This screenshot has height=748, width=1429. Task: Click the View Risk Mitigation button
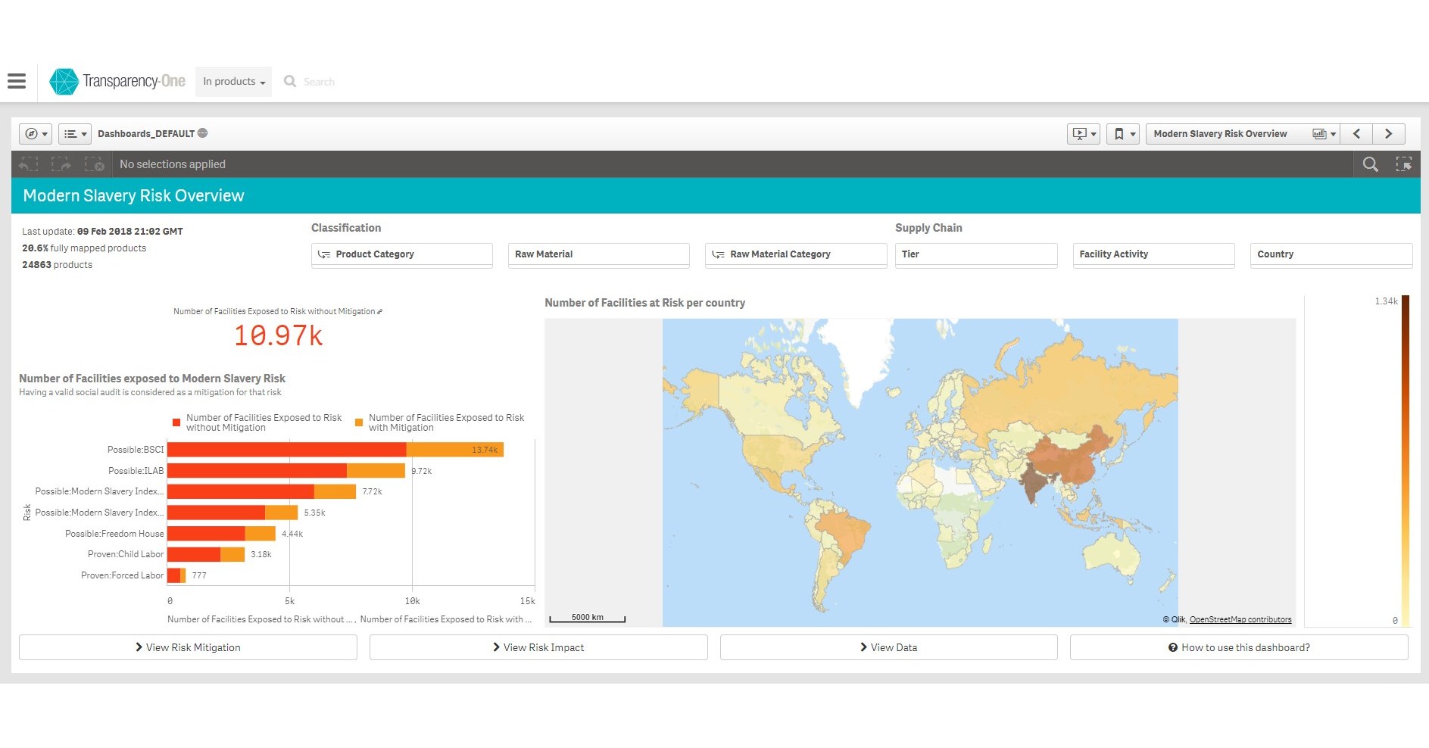coord(188,647)
